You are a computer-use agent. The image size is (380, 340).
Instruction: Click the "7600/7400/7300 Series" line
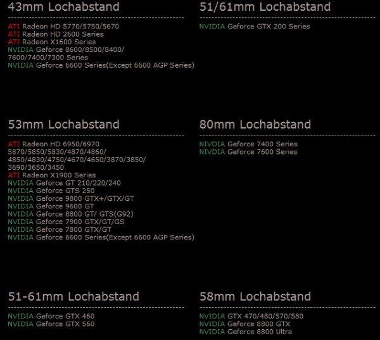coord(47,57)
